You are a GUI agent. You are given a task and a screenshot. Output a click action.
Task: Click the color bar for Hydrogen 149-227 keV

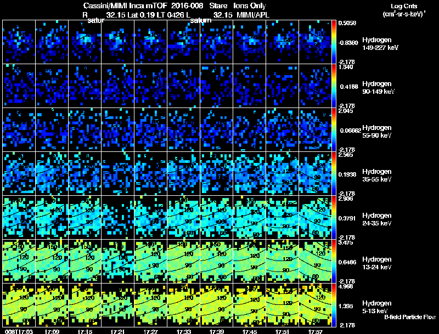click(x=334, y=41)
